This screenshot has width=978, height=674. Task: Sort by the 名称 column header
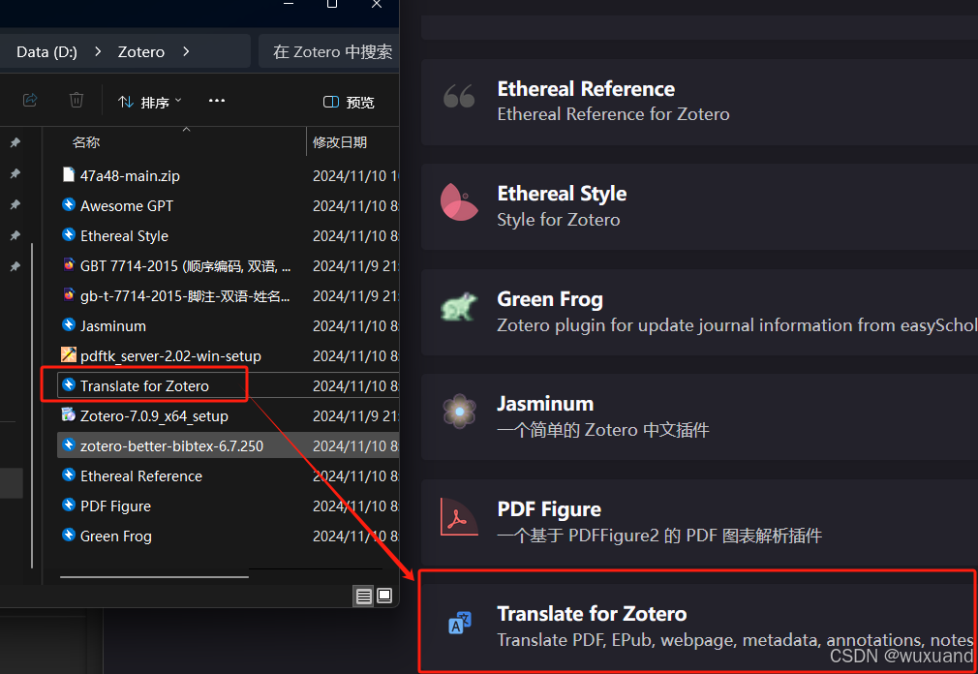[86, 142]
